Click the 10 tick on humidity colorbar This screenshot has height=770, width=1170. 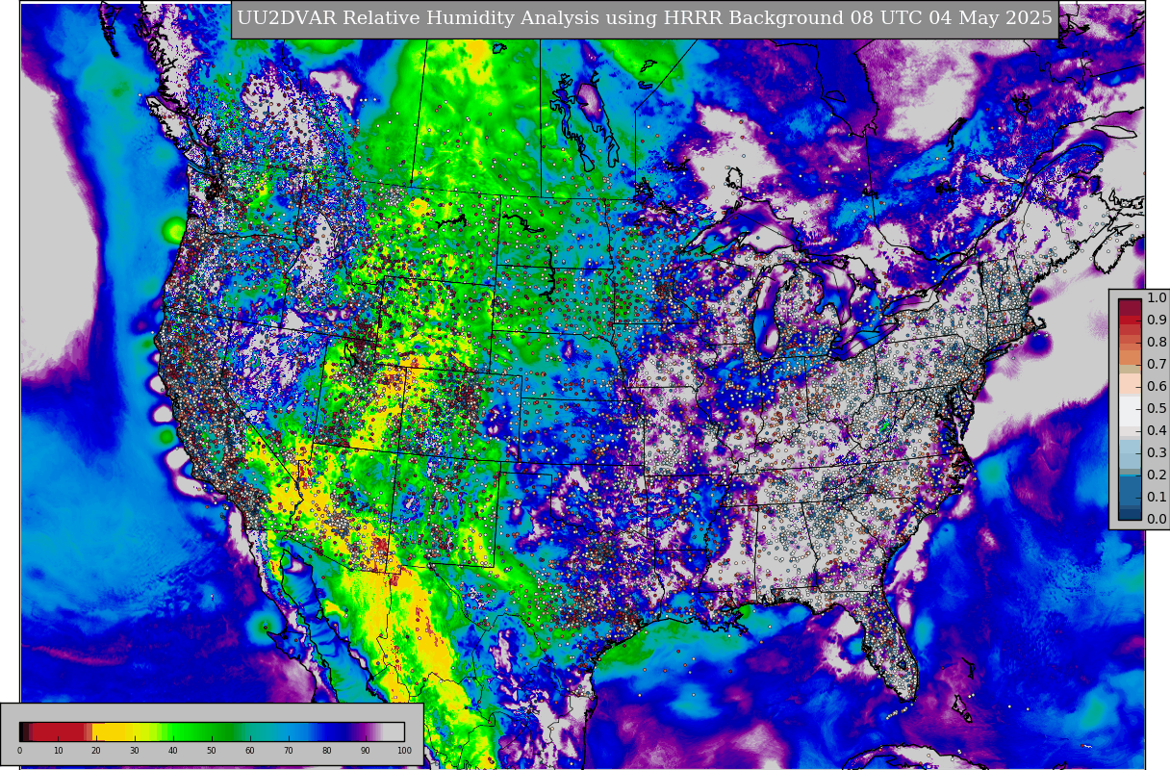coord(58,751)
